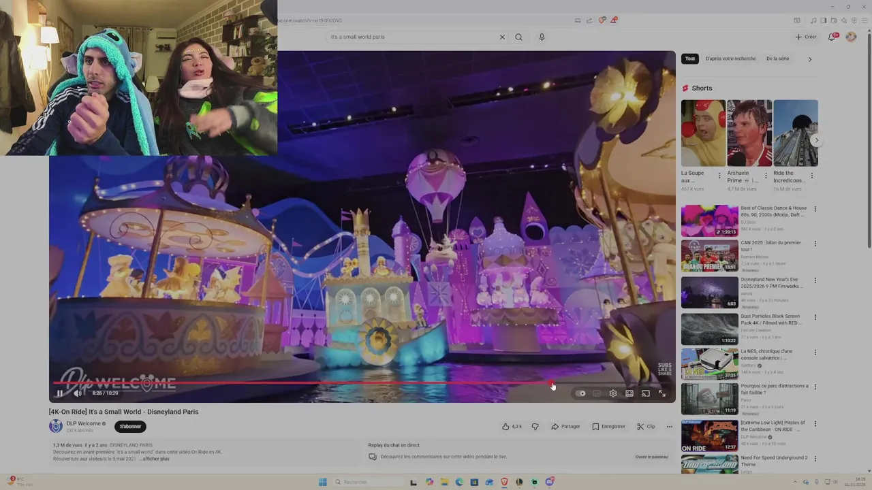Save the video with Enregistrer
The height and width of the screenshot is (490, 872).
click(608, 427)
